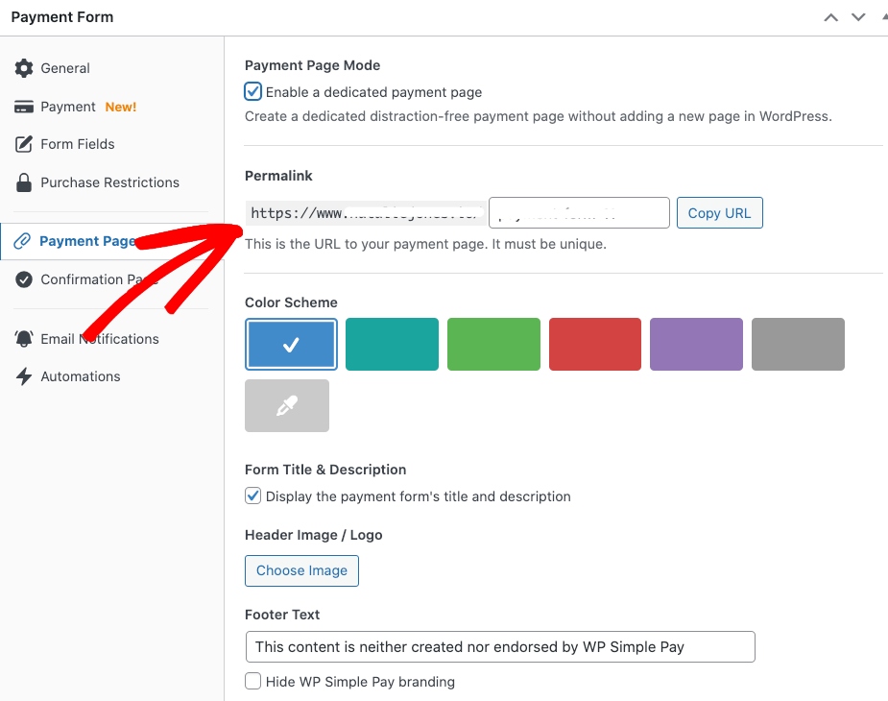Click the Form Fields pencil icon

pos(24,144)
